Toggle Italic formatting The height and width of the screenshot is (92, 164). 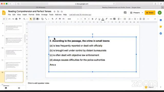tap(96, 19)
